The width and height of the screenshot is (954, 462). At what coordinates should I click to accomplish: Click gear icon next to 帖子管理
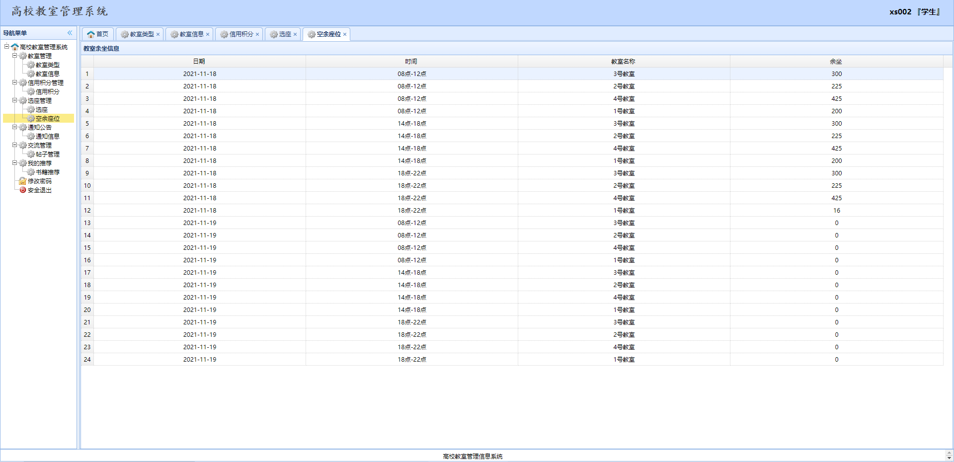pyautogui.click(x=31, y=154)
